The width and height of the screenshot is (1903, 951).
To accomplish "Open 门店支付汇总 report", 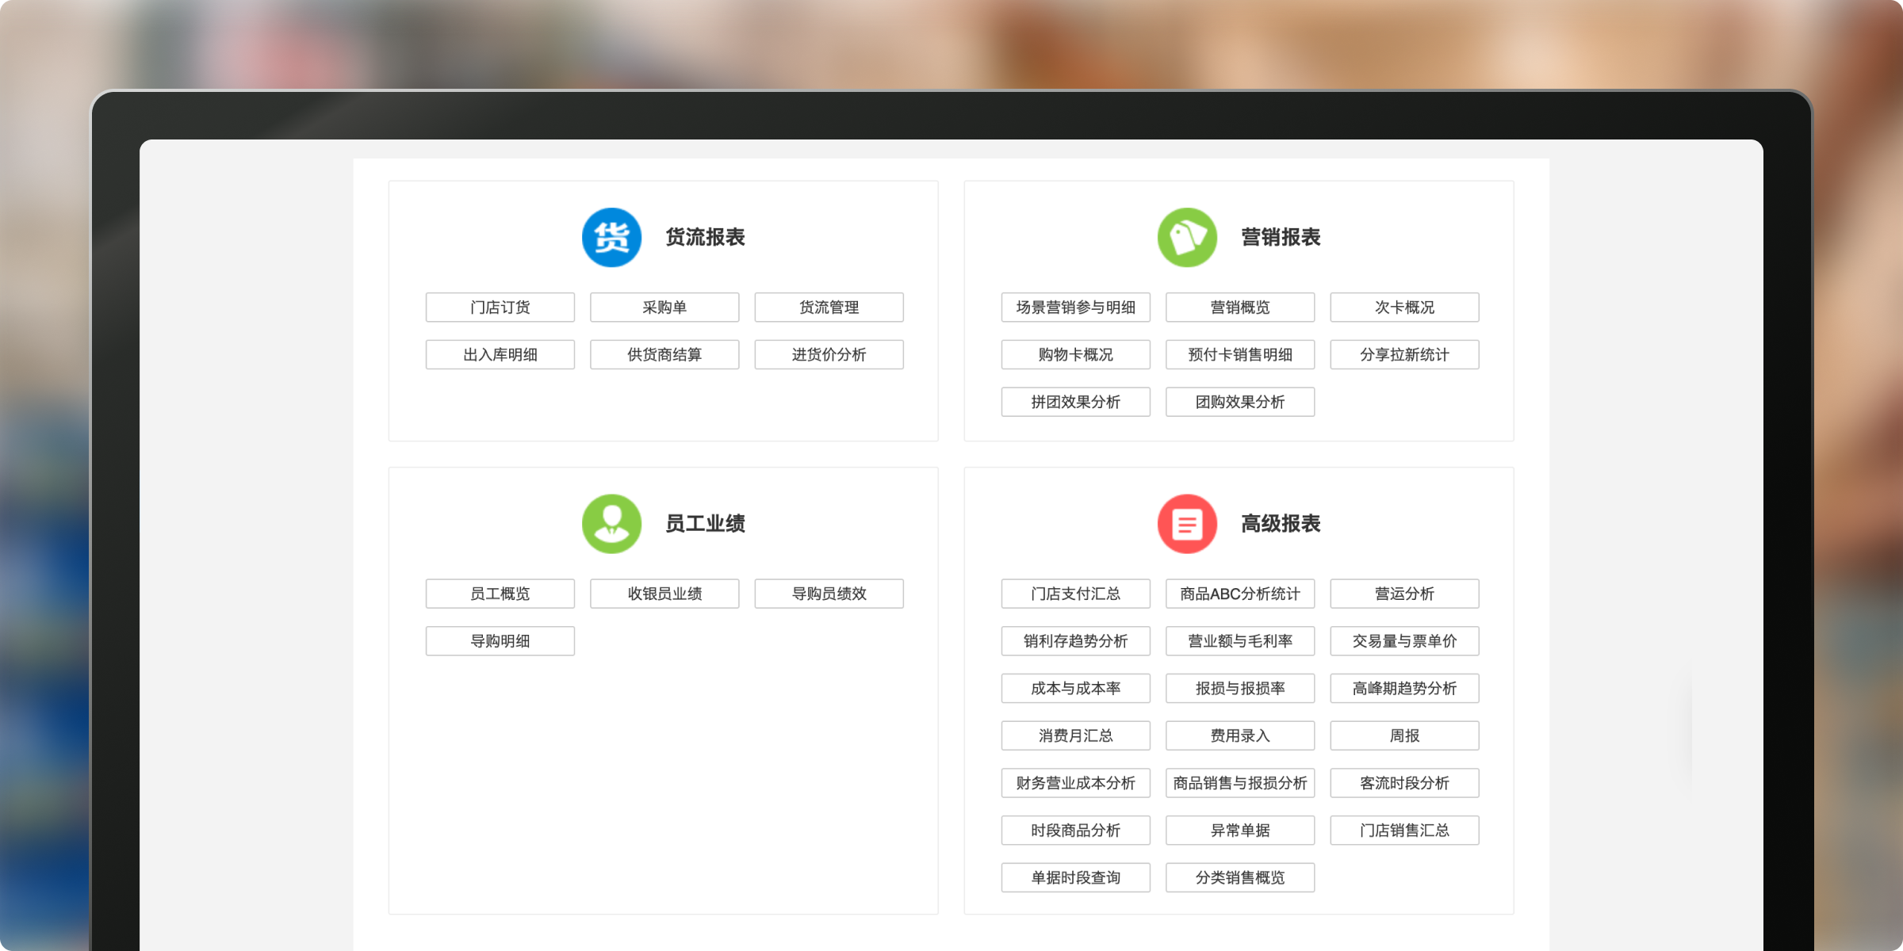I will [1076, 594].
